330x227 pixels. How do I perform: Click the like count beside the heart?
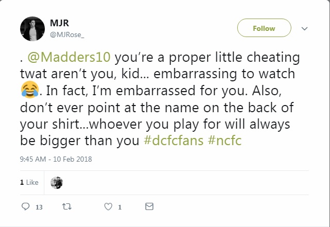pos(120,207)
